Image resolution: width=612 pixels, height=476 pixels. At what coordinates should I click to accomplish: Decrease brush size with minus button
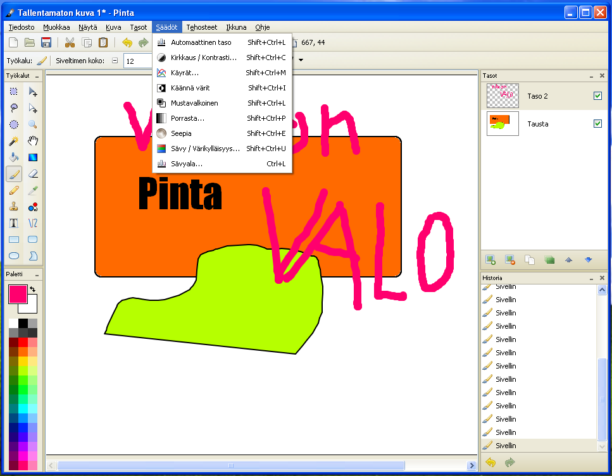[x=115, y=61]
